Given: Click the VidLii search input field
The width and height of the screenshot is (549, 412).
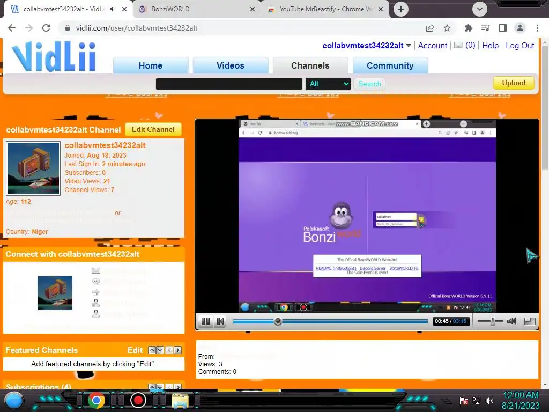Looking at the screenshot, I should (x=229, y=84).
